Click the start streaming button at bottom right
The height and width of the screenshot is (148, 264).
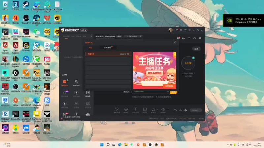tap(196, 111)
